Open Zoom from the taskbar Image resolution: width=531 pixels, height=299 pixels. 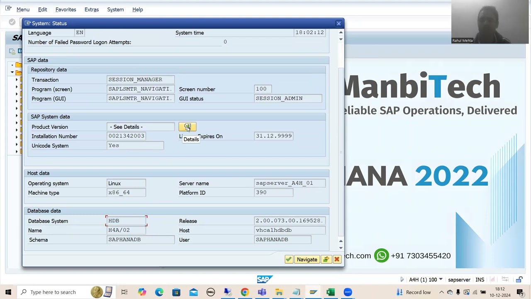coord(348,292)
